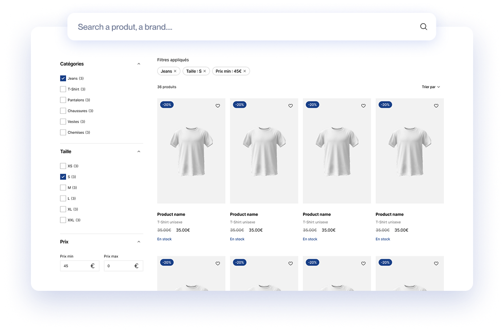Collapse the Taille filter section

coord(139,151)
